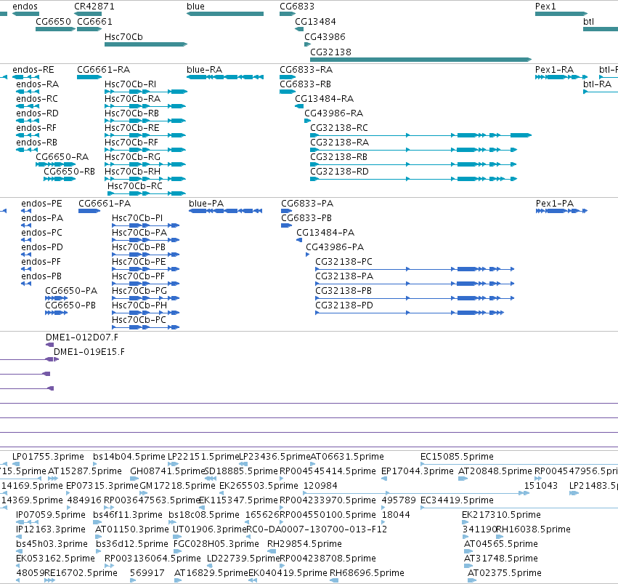
Task: Click the 'Pex1-RA' transcript label
Action: point(554,70)
